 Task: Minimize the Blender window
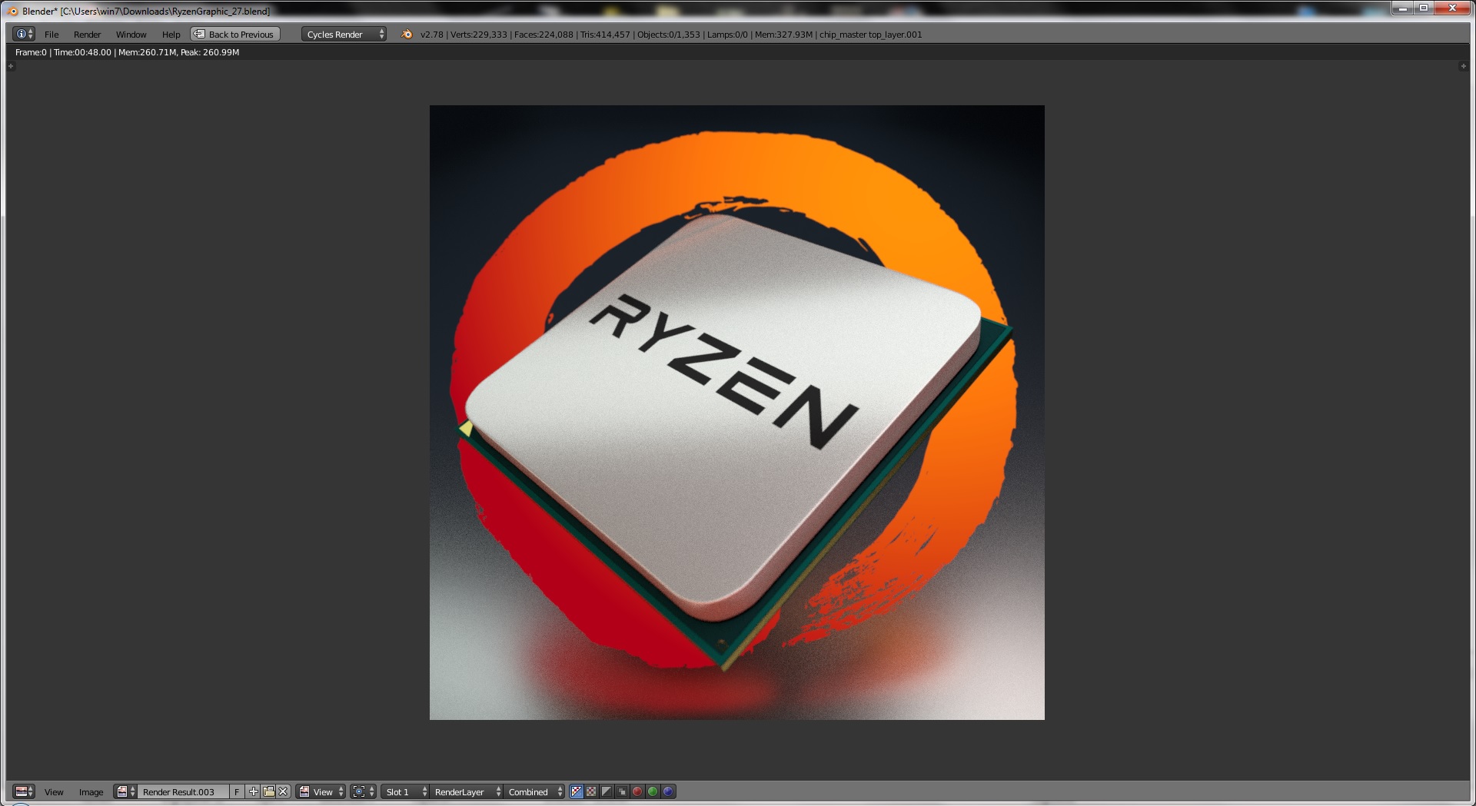coord(1403,8)
